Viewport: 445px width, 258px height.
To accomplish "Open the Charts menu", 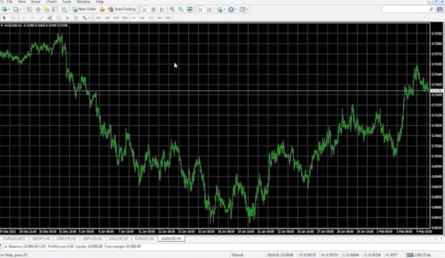I will [x=51, y=2].
